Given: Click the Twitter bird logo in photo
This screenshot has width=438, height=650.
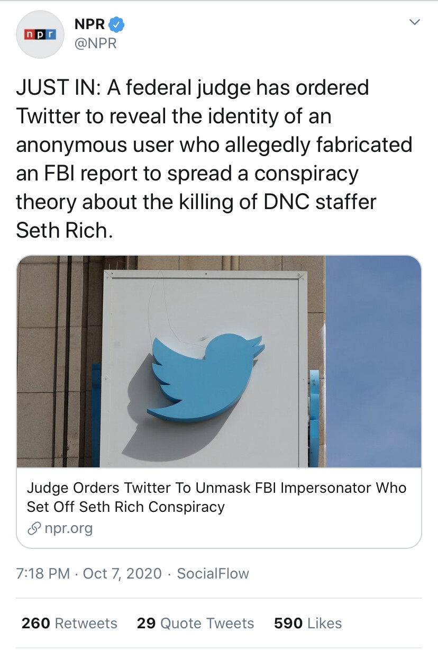Looking at the screenshot, I should (206, 375).
